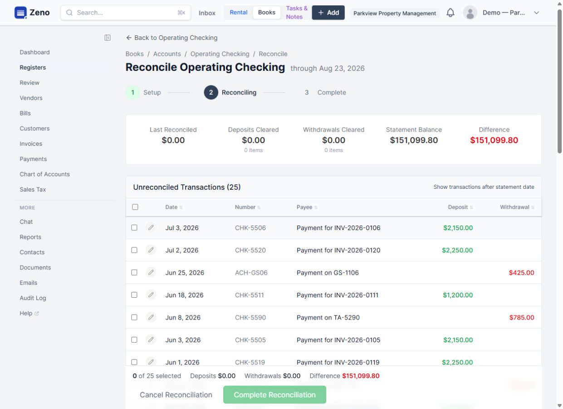Open Invoices in sidebar

click(x=31, y=143)
